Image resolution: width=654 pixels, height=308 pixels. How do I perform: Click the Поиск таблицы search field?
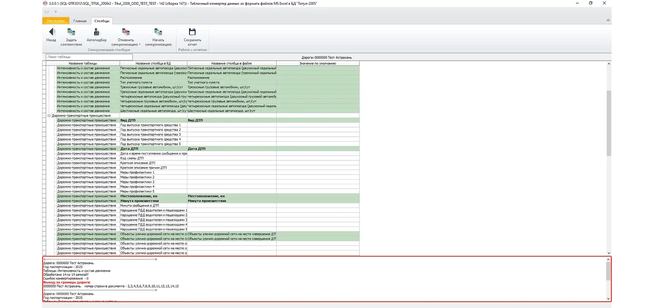pos(89,57)
